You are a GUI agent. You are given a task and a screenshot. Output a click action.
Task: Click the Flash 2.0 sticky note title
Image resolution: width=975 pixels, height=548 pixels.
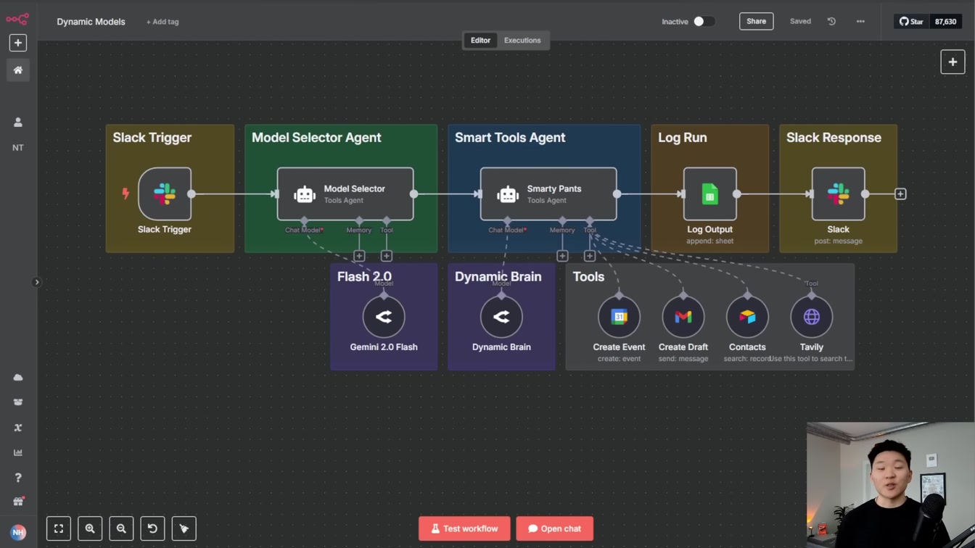coord(364,277)
